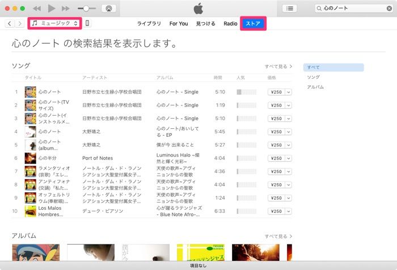397x270 pixels.
Task: Click the タイトル column header
Action: (x=33, y=78)
